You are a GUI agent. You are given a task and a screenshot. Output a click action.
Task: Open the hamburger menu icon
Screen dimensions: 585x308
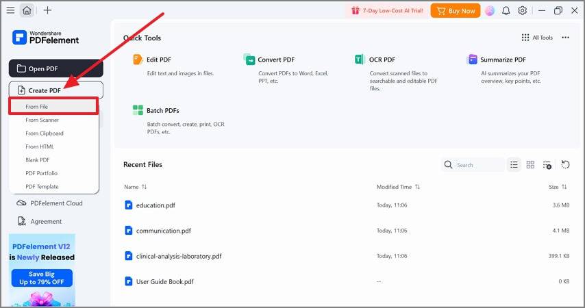point(10,10)
